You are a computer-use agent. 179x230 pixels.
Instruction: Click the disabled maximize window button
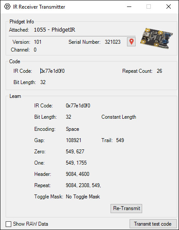click(149, 6)
